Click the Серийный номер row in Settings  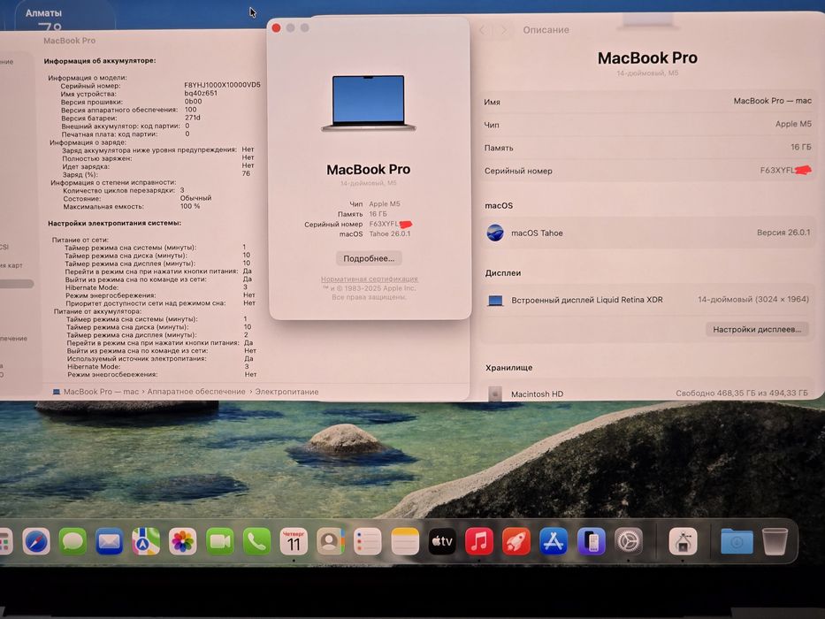pyautogui.click(x=647, y=171)
